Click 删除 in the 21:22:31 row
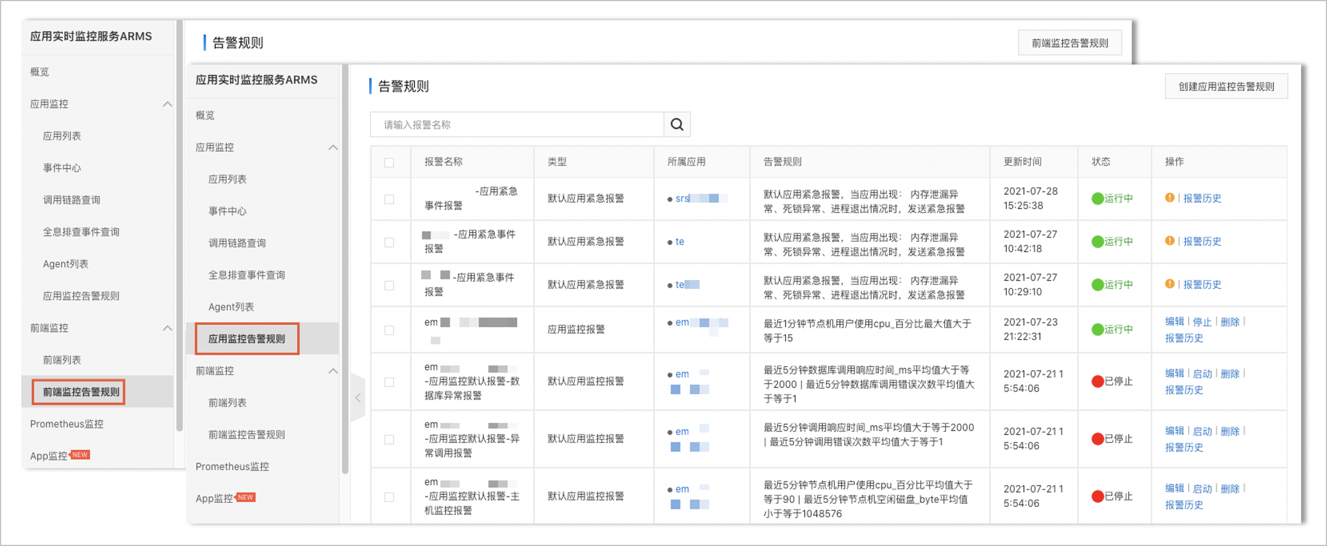The height and width of the screenshot is (546, 1327). (1230, 321)
